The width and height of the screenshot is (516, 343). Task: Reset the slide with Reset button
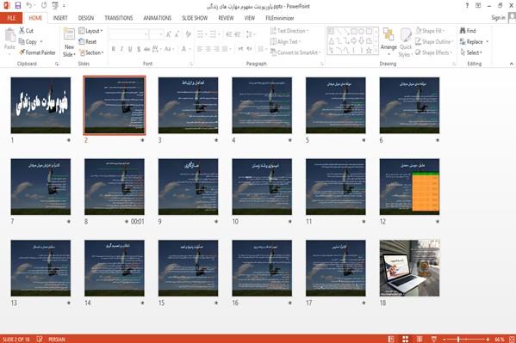click(88, 42)
